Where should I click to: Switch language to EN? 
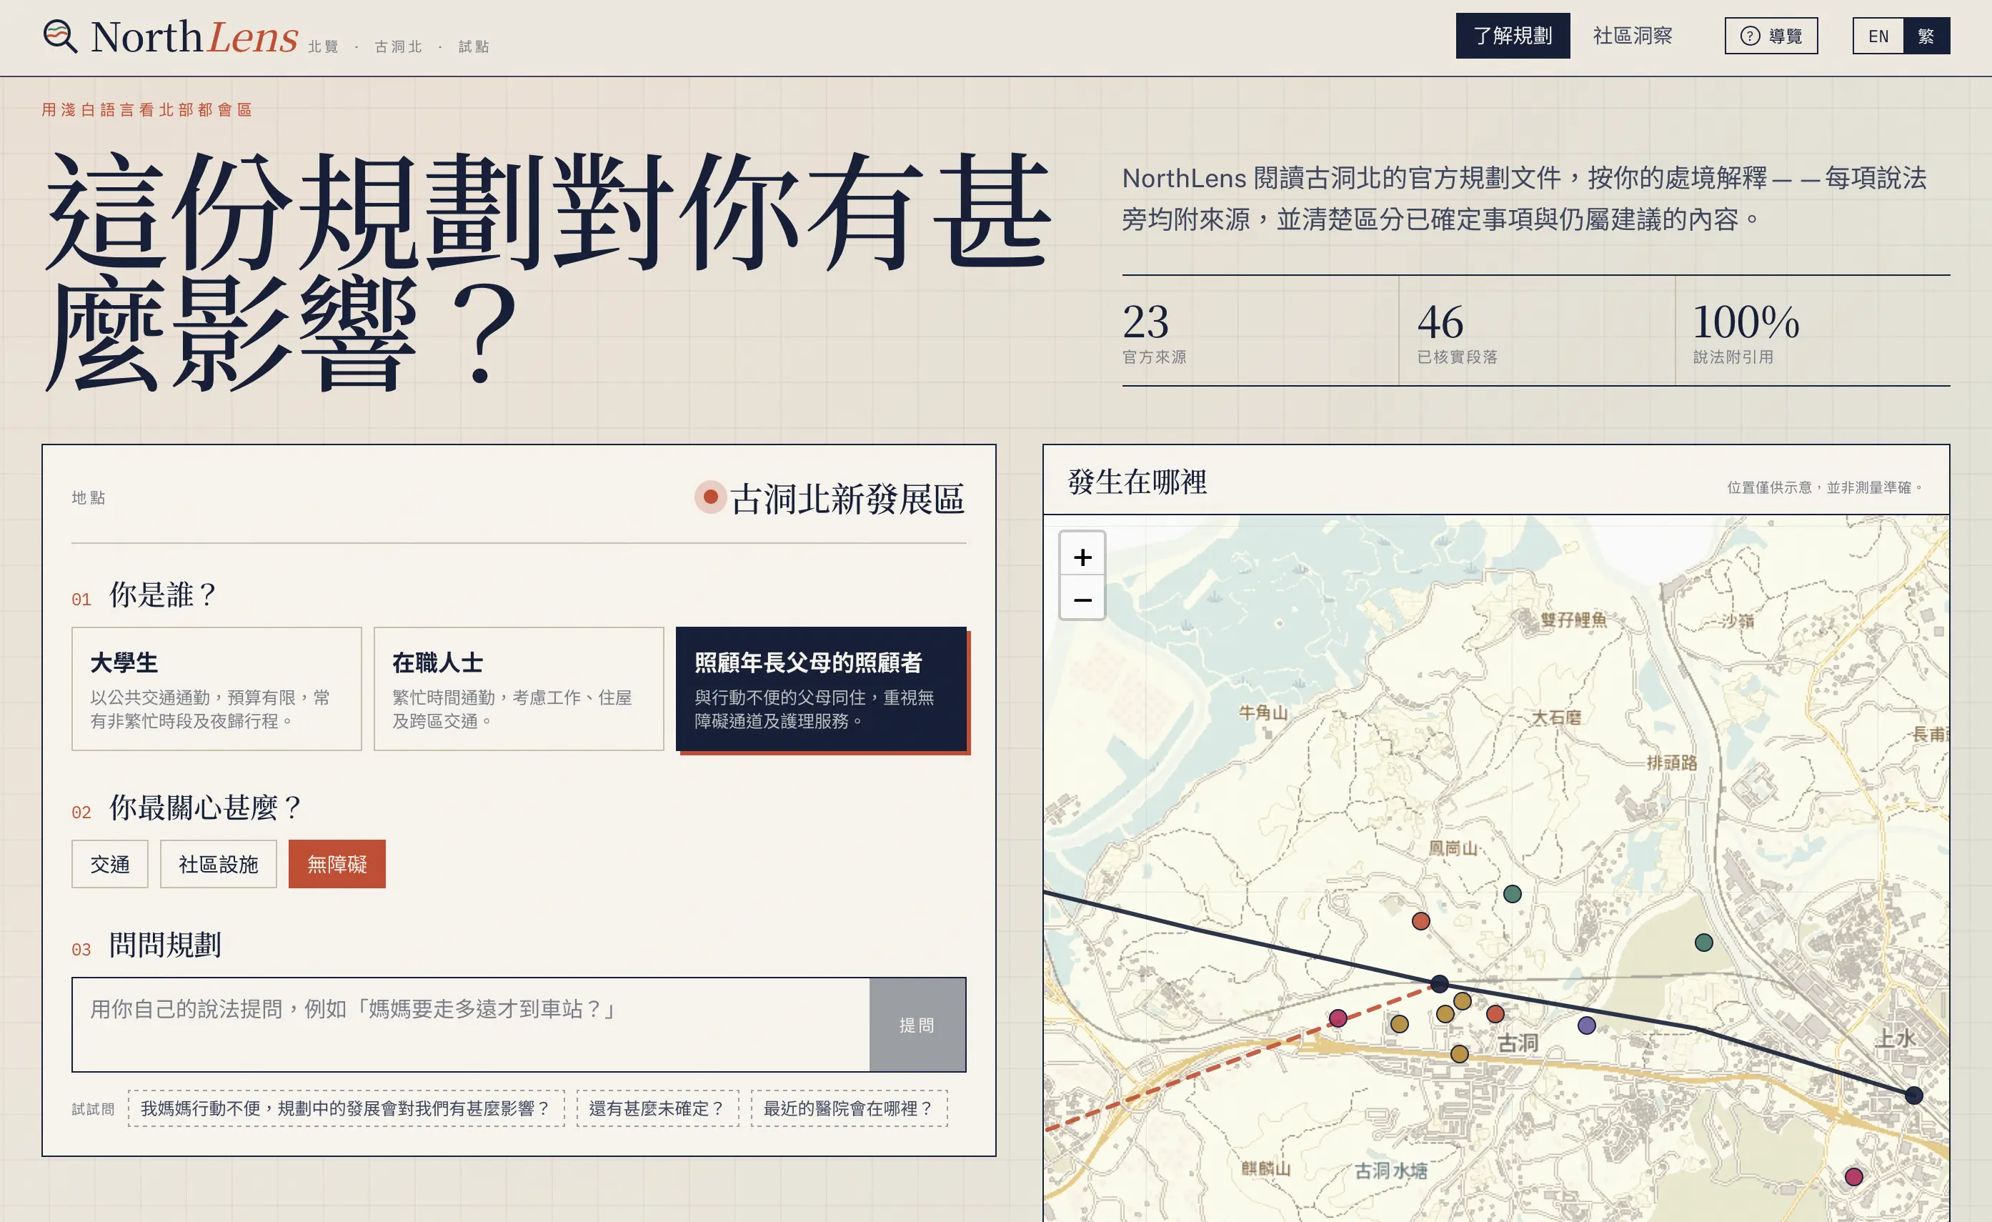coord(1878,36)
